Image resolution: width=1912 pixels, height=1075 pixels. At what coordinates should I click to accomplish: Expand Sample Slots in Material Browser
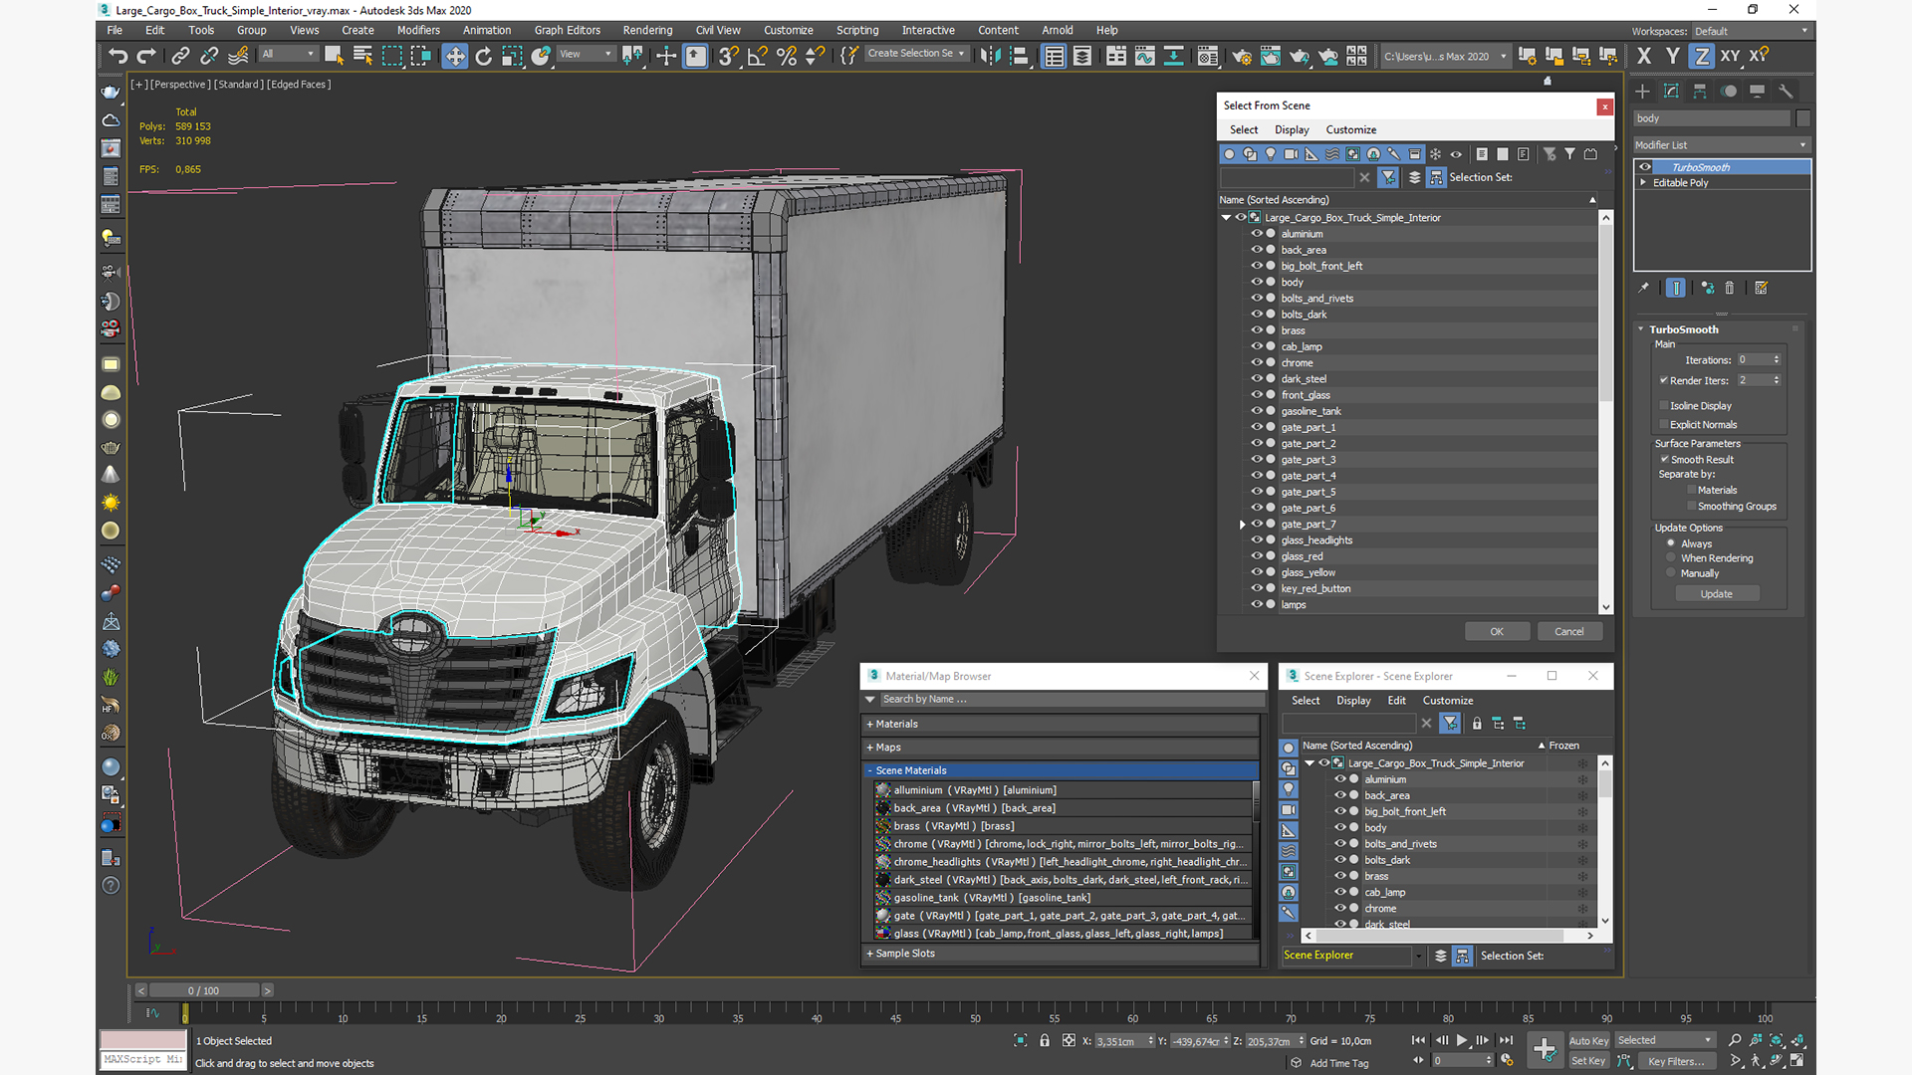point(1063,953)
